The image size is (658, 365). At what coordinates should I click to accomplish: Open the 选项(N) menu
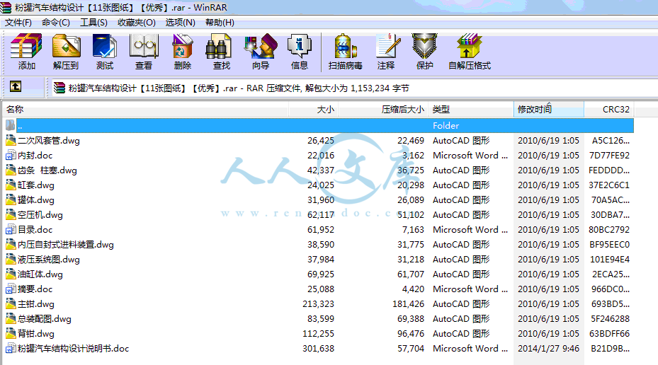180,23
